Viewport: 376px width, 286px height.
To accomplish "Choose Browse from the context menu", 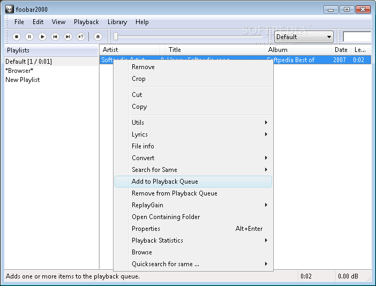I will coord(193,252).
